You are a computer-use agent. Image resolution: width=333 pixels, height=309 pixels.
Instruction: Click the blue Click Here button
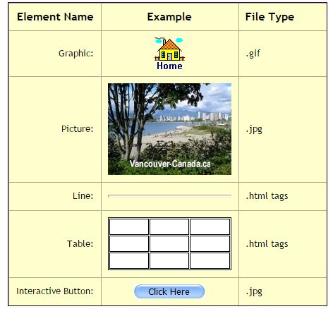click(x=169, y=291)
